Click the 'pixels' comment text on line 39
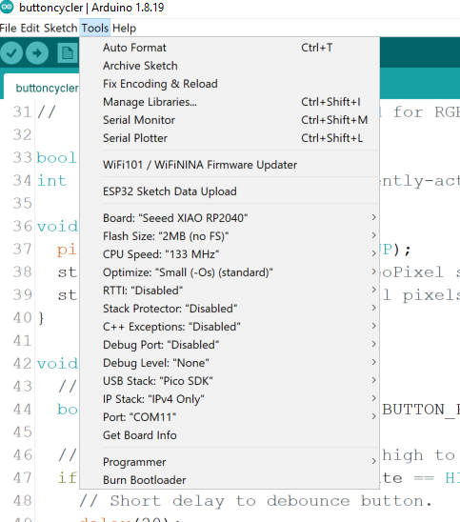 pyautogui.click(x=431, y=295)
